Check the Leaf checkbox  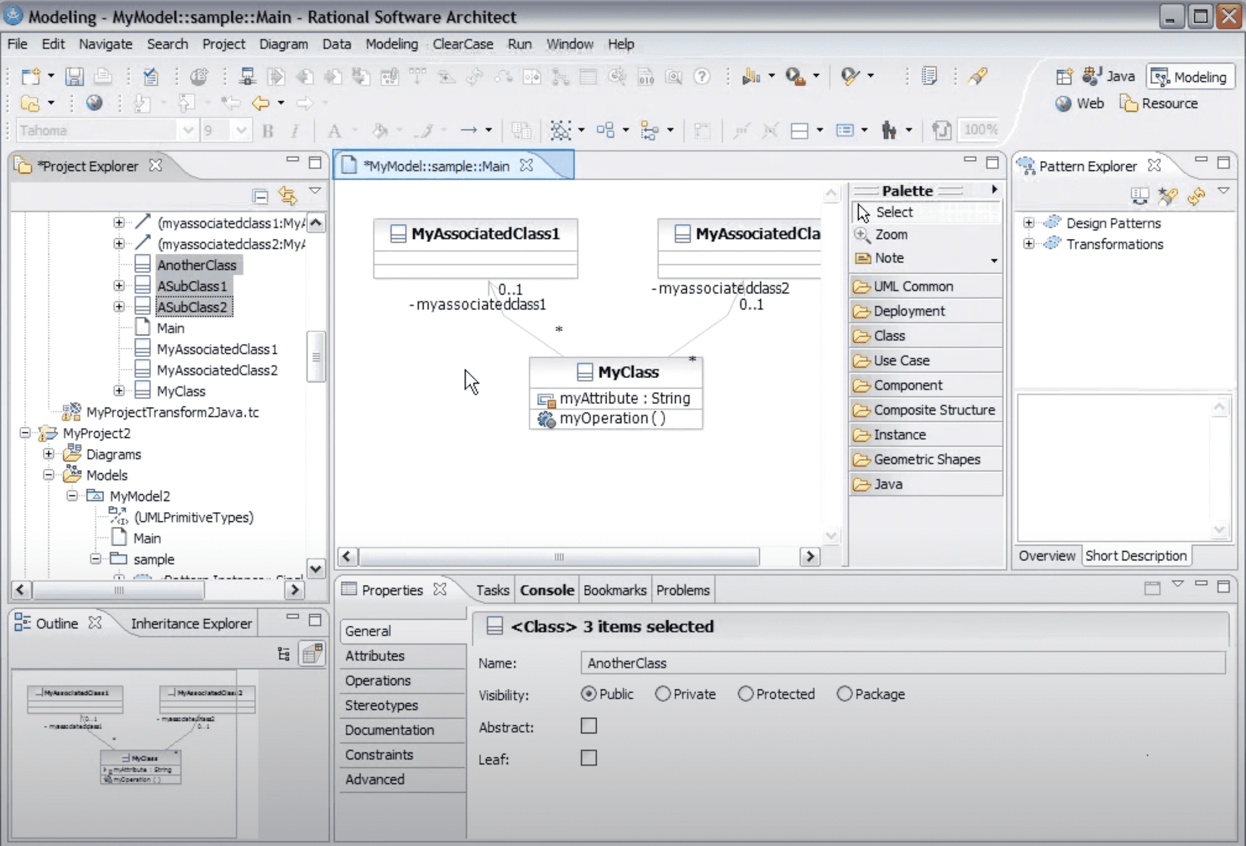tap(588, 758)
